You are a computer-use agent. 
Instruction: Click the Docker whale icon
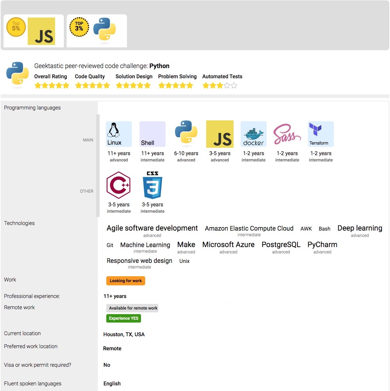click(254, 134)
